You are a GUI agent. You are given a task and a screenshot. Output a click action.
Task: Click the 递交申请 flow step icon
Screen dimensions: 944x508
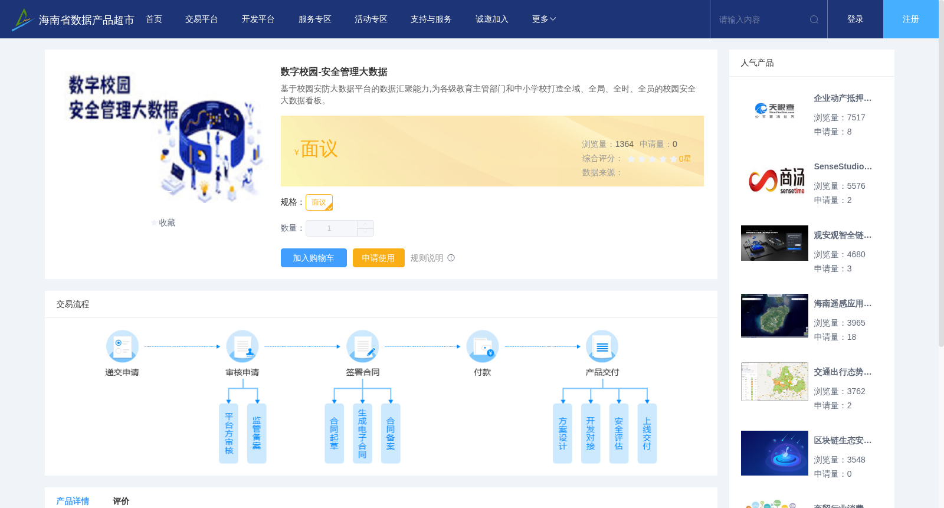122,346
